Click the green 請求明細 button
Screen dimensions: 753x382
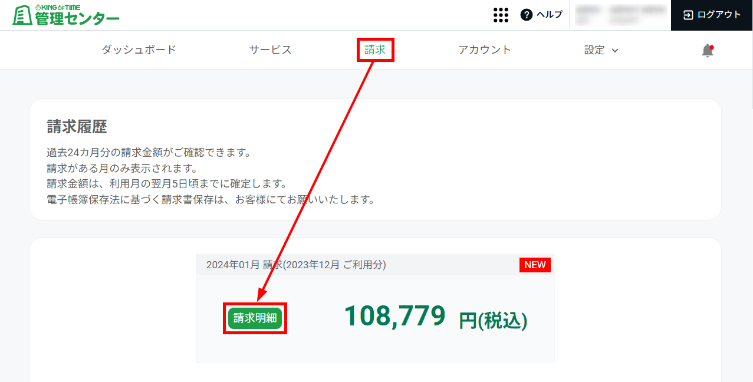(255, 318)
